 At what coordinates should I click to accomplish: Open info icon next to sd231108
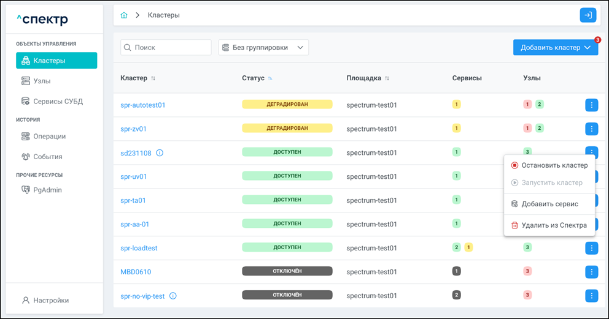pyautogui.click(x=160, y=153)
